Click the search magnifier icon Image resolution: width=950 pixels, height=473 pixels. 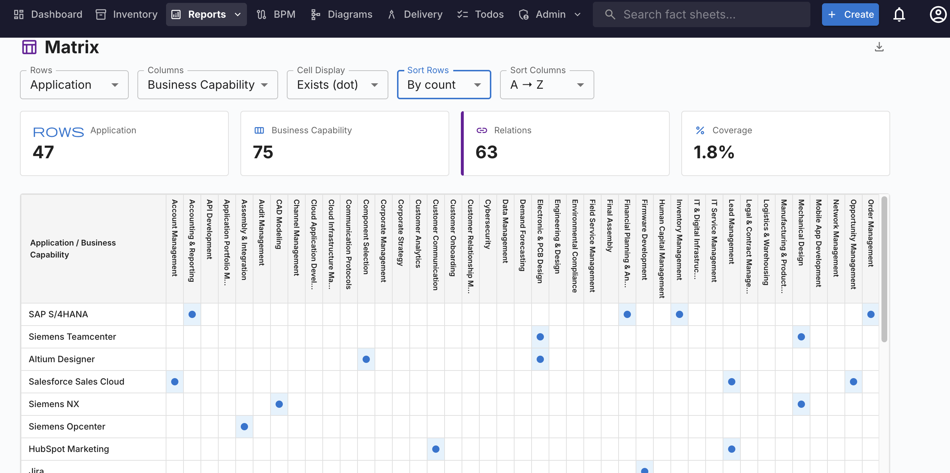610,14
